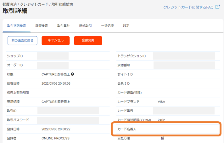Click the カード連番(物理) label
224x143 pixels.
[x=130, y=93]
